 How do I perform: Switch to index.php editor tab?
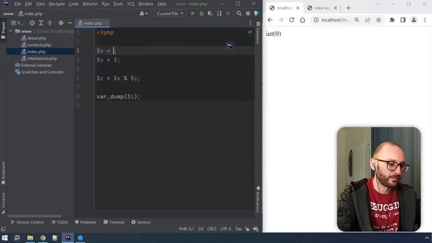(92, 23)
